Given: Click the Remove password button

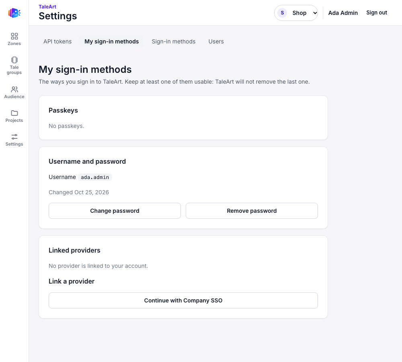Looking at the screenshot, I should coord(252,211).
